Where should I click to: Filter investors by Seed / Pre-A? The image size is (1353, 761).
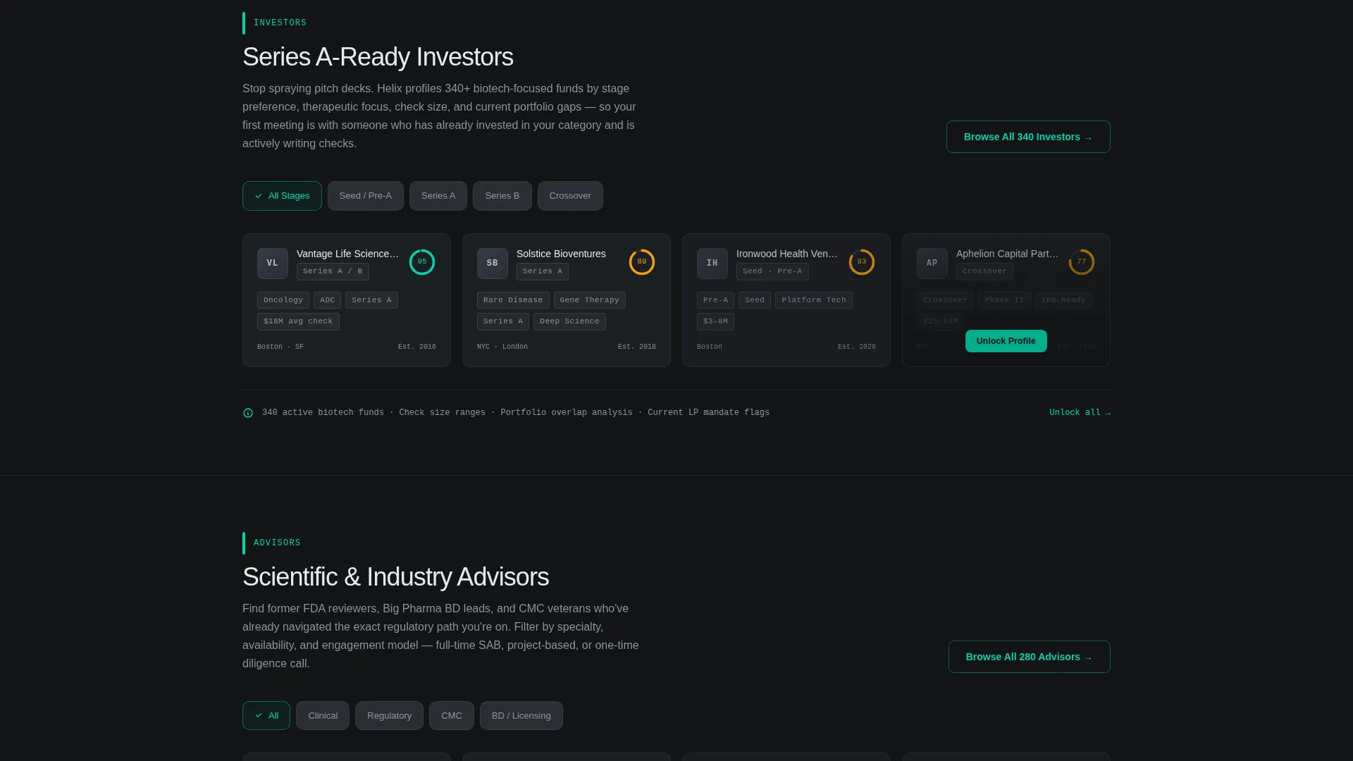(365, 196)
